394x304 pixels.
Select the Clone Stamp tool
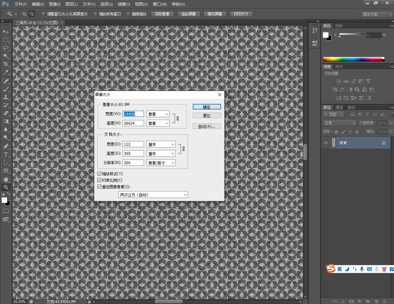point(6,97)
